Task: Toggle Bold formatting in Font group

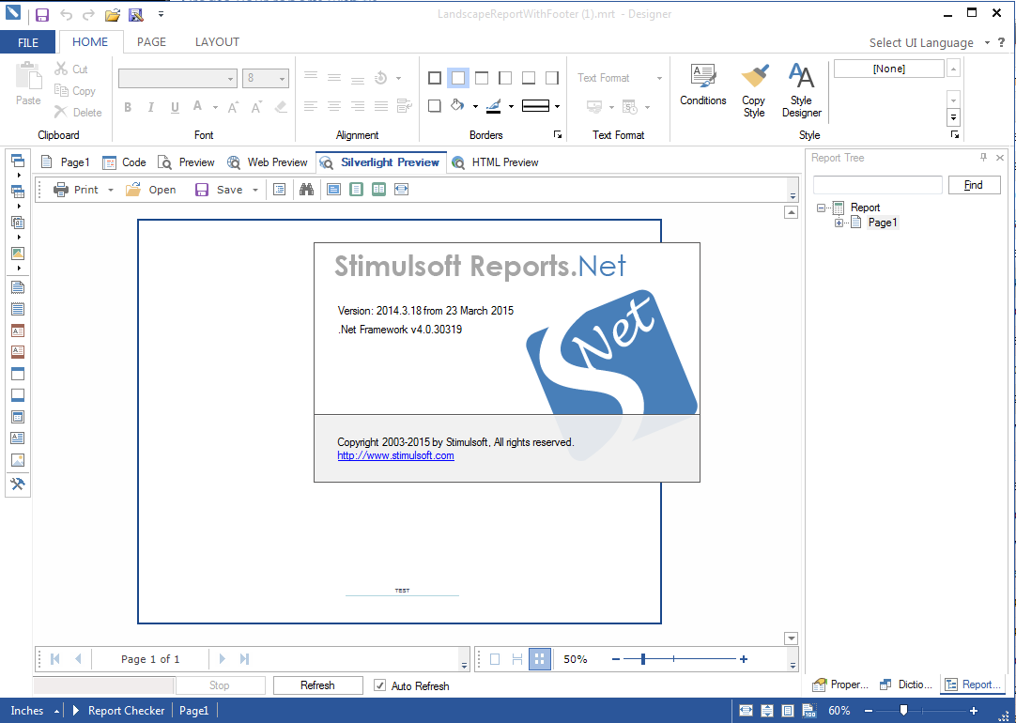Action: pos(128,107)
